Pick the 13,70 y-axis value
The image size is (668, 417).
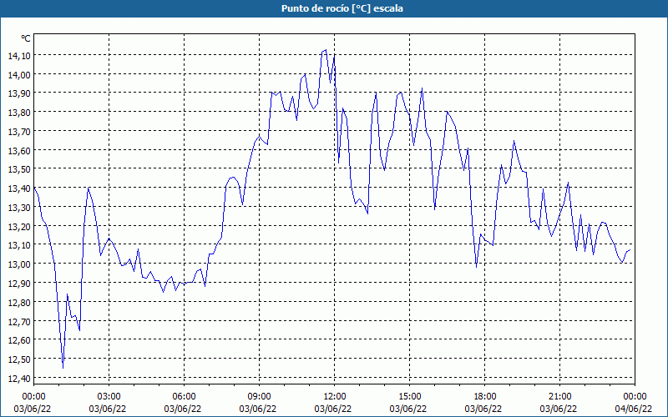(x=19, y=132)
